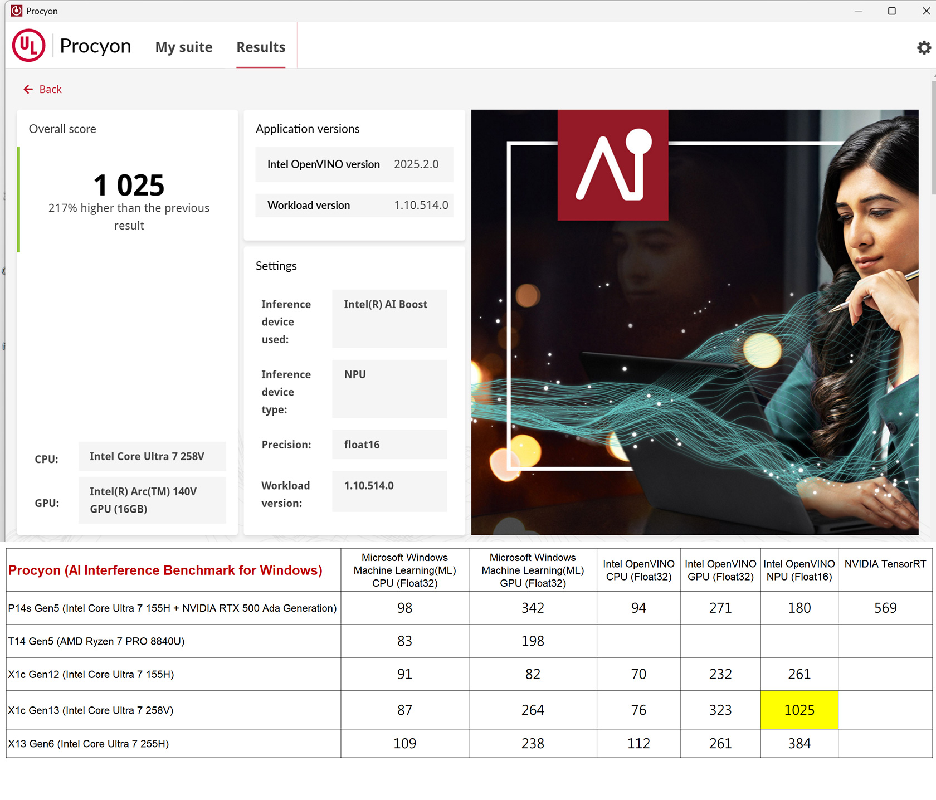Go back using the Back link
Screen dimensions: 936x800
[x=50, y=89]
